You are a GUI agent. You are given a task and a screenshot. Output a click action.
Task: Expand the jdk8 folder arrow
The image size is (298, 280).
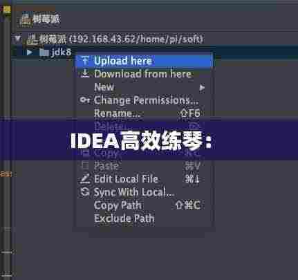(x=29, y=53)
